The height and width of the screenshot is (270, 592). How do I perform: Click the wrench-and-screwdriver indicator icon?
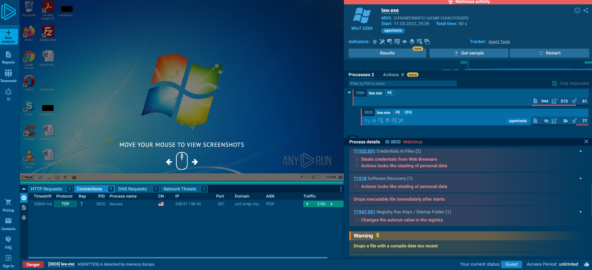[x=382, y=42]
